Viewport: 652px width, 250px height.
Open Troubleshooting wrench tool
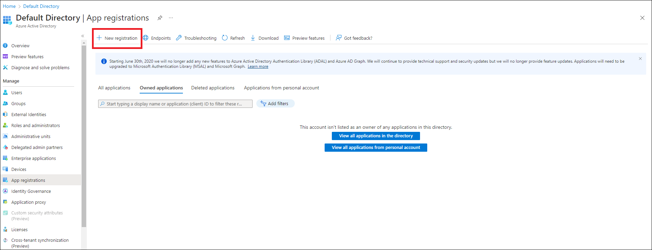pos(179,38)
